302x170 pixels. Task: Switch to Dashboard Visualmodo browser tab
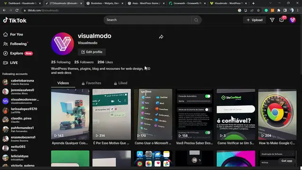(x=23, y=3)
